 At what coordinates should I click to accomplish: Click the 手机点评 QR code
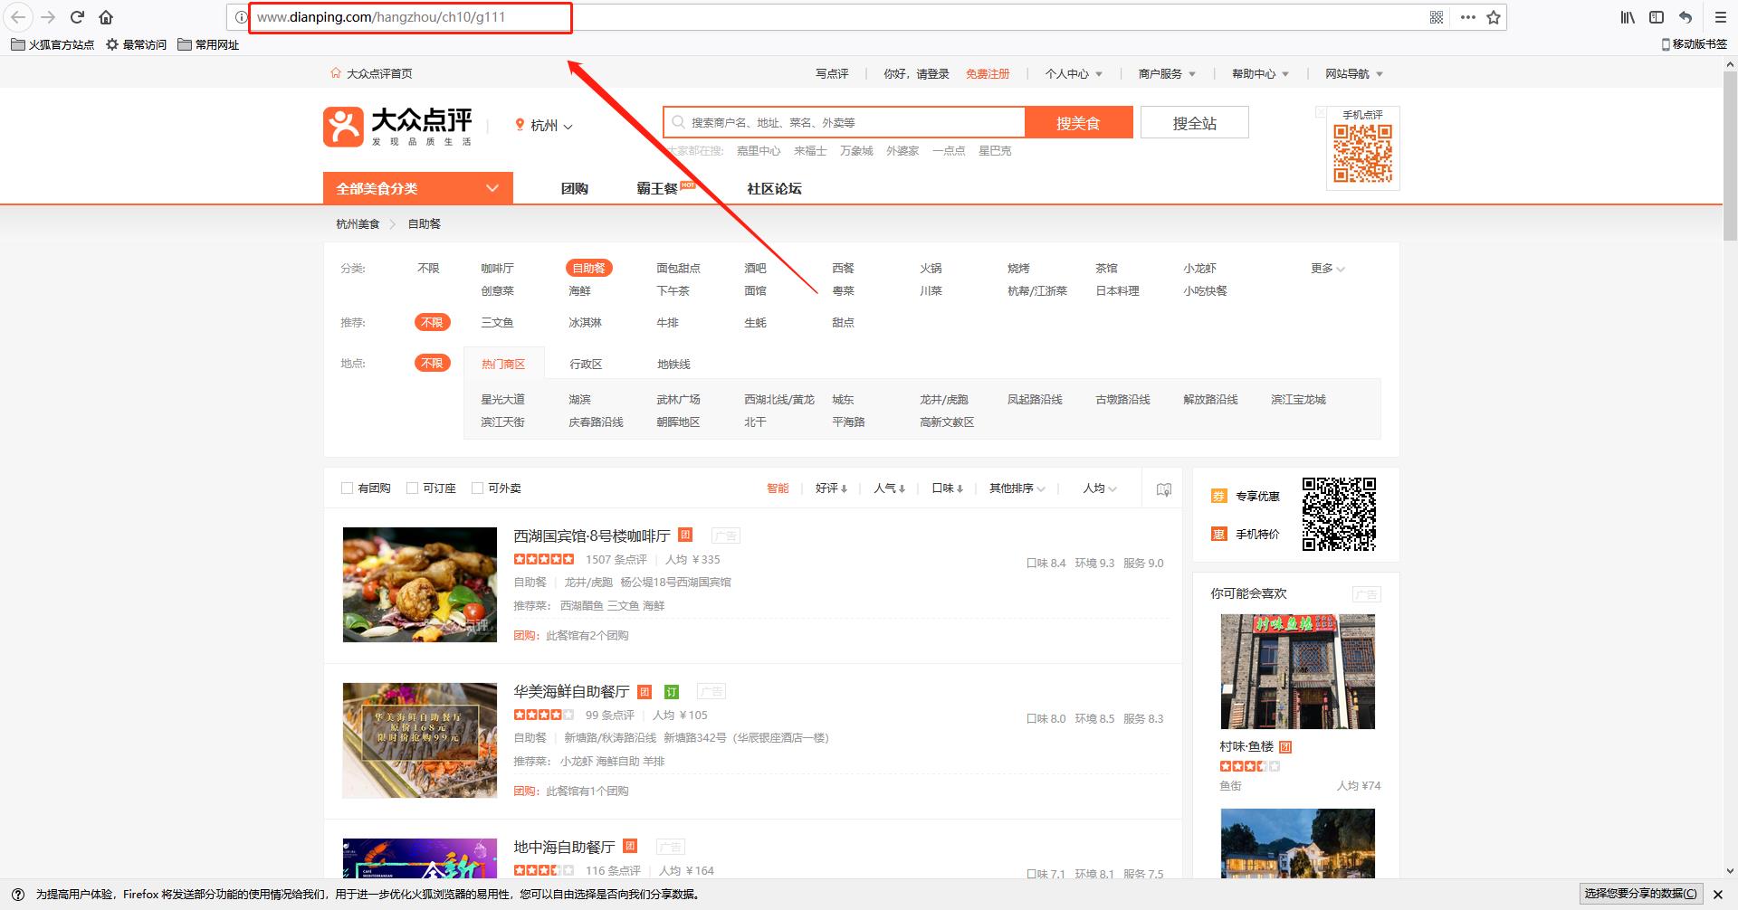coord(1362,153)
